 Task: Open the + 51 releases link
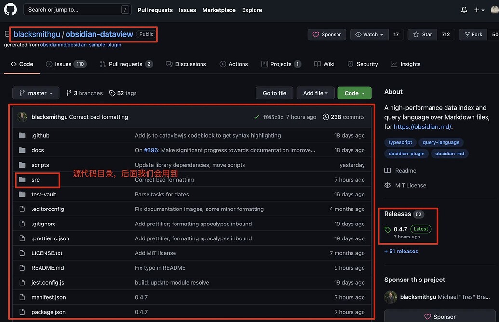(401, 252)
